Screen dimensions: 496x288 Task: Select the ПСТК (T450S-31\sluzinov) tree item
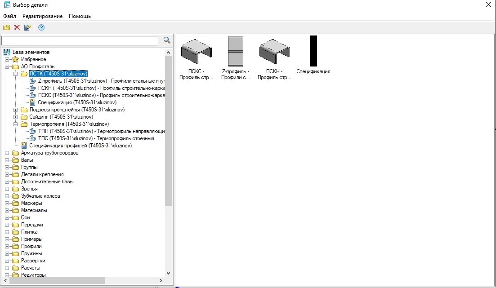coord(58,74)
